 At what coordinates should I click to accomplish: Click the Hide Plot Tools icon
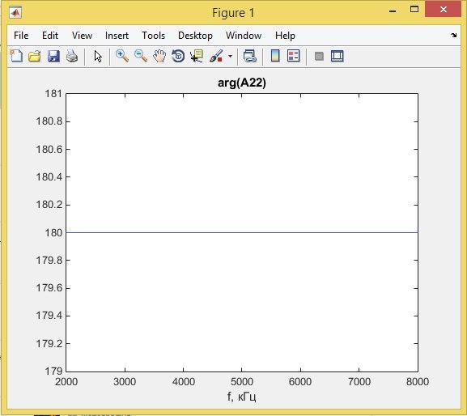pos(319,56)
